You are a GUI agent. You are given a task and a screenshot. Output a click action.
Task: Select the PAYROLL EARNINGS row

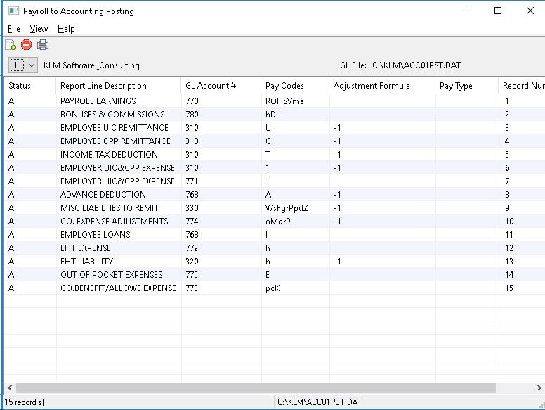pyautogui.click(x=274, y=101)
